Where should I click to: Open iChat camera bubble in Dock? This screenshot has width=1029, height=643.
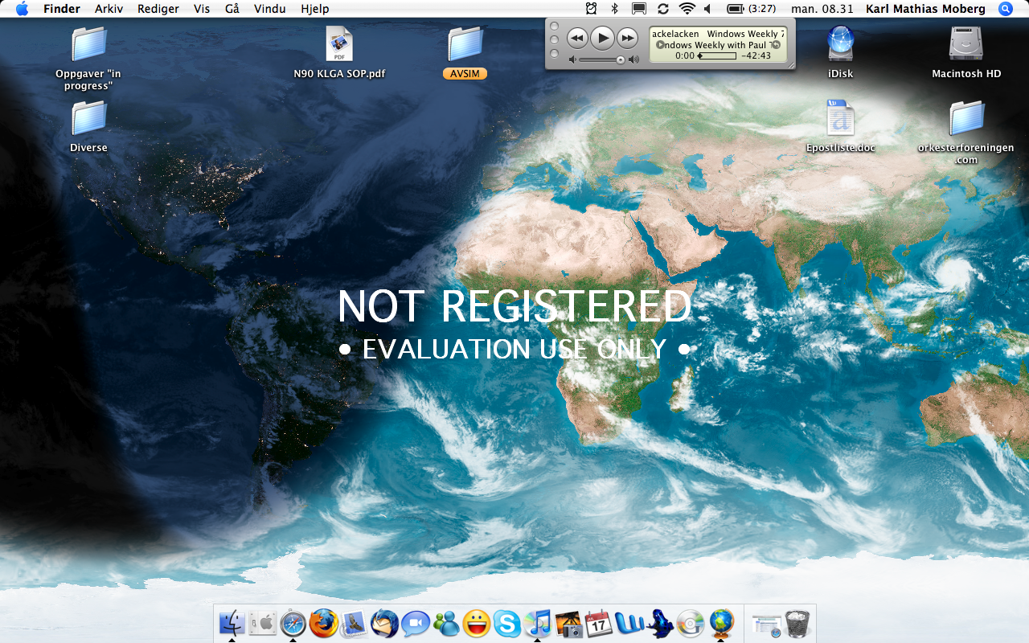coord(416,623)
